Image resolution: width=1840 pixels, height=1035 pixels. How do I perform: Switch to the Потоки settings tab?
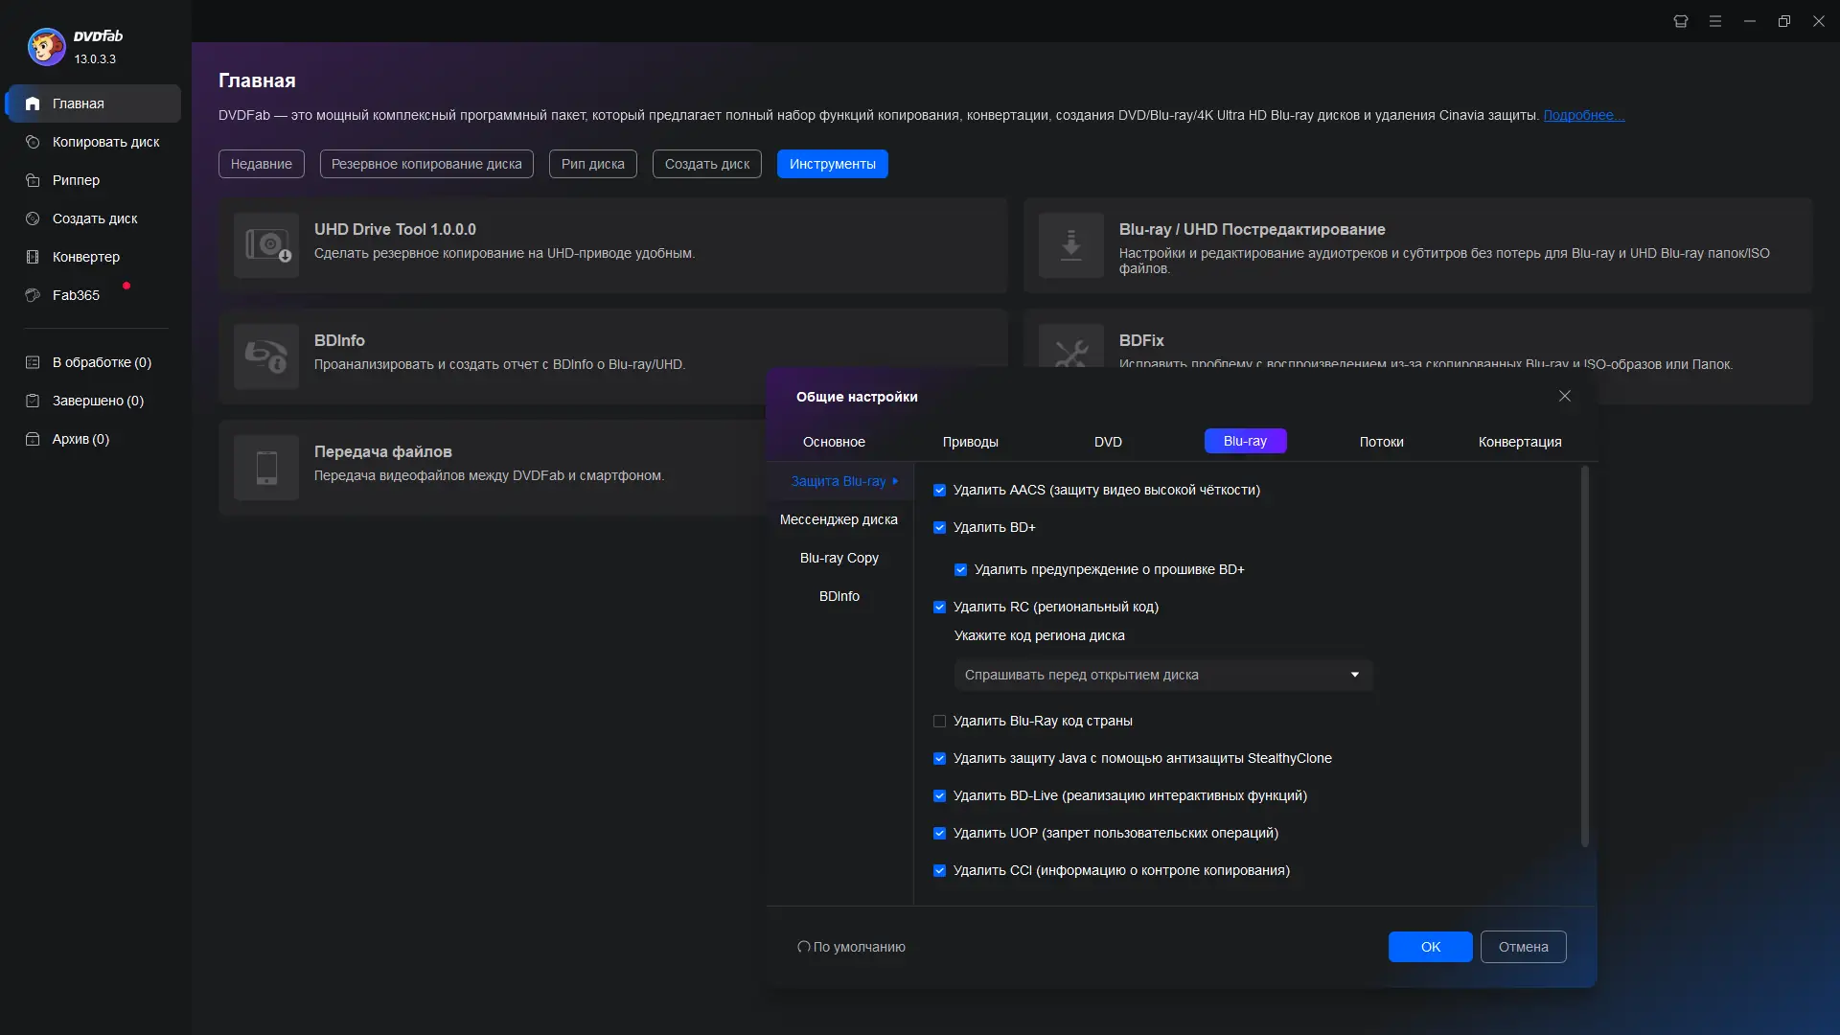(1381, 442)
